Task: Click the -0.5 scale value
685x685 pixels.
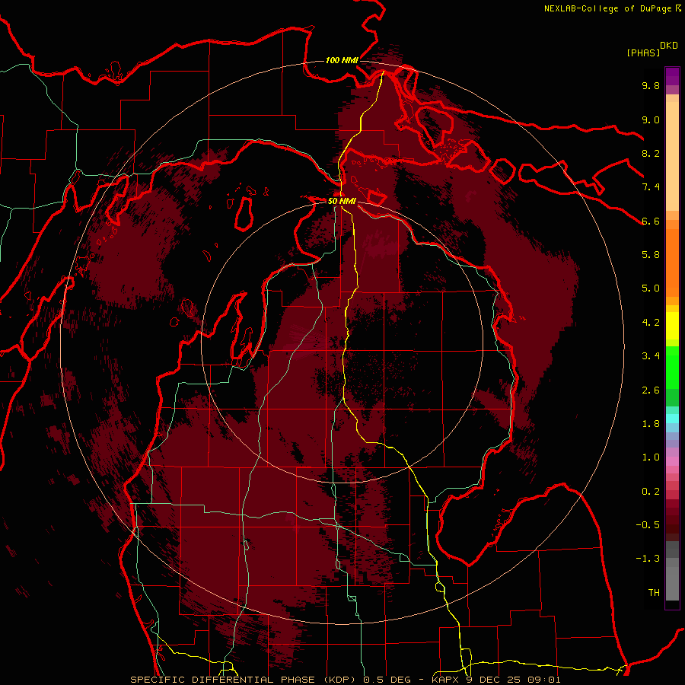Action: (x=648, y=525)
